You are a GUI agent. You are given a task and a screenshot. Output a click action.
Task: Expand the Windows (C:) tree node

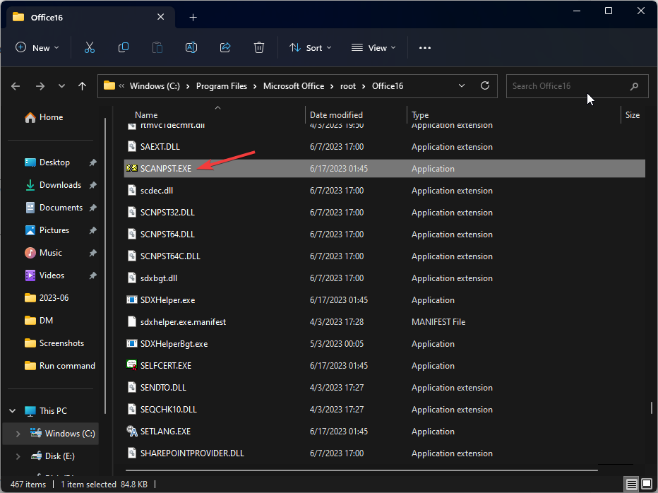18,434
